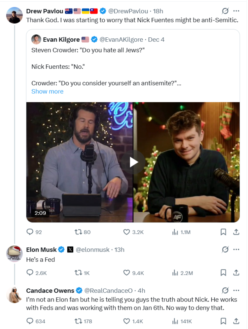The image size is (248, 329).
Task: Open more options menu on Elon Musk's reply
Action: [236, 249]
